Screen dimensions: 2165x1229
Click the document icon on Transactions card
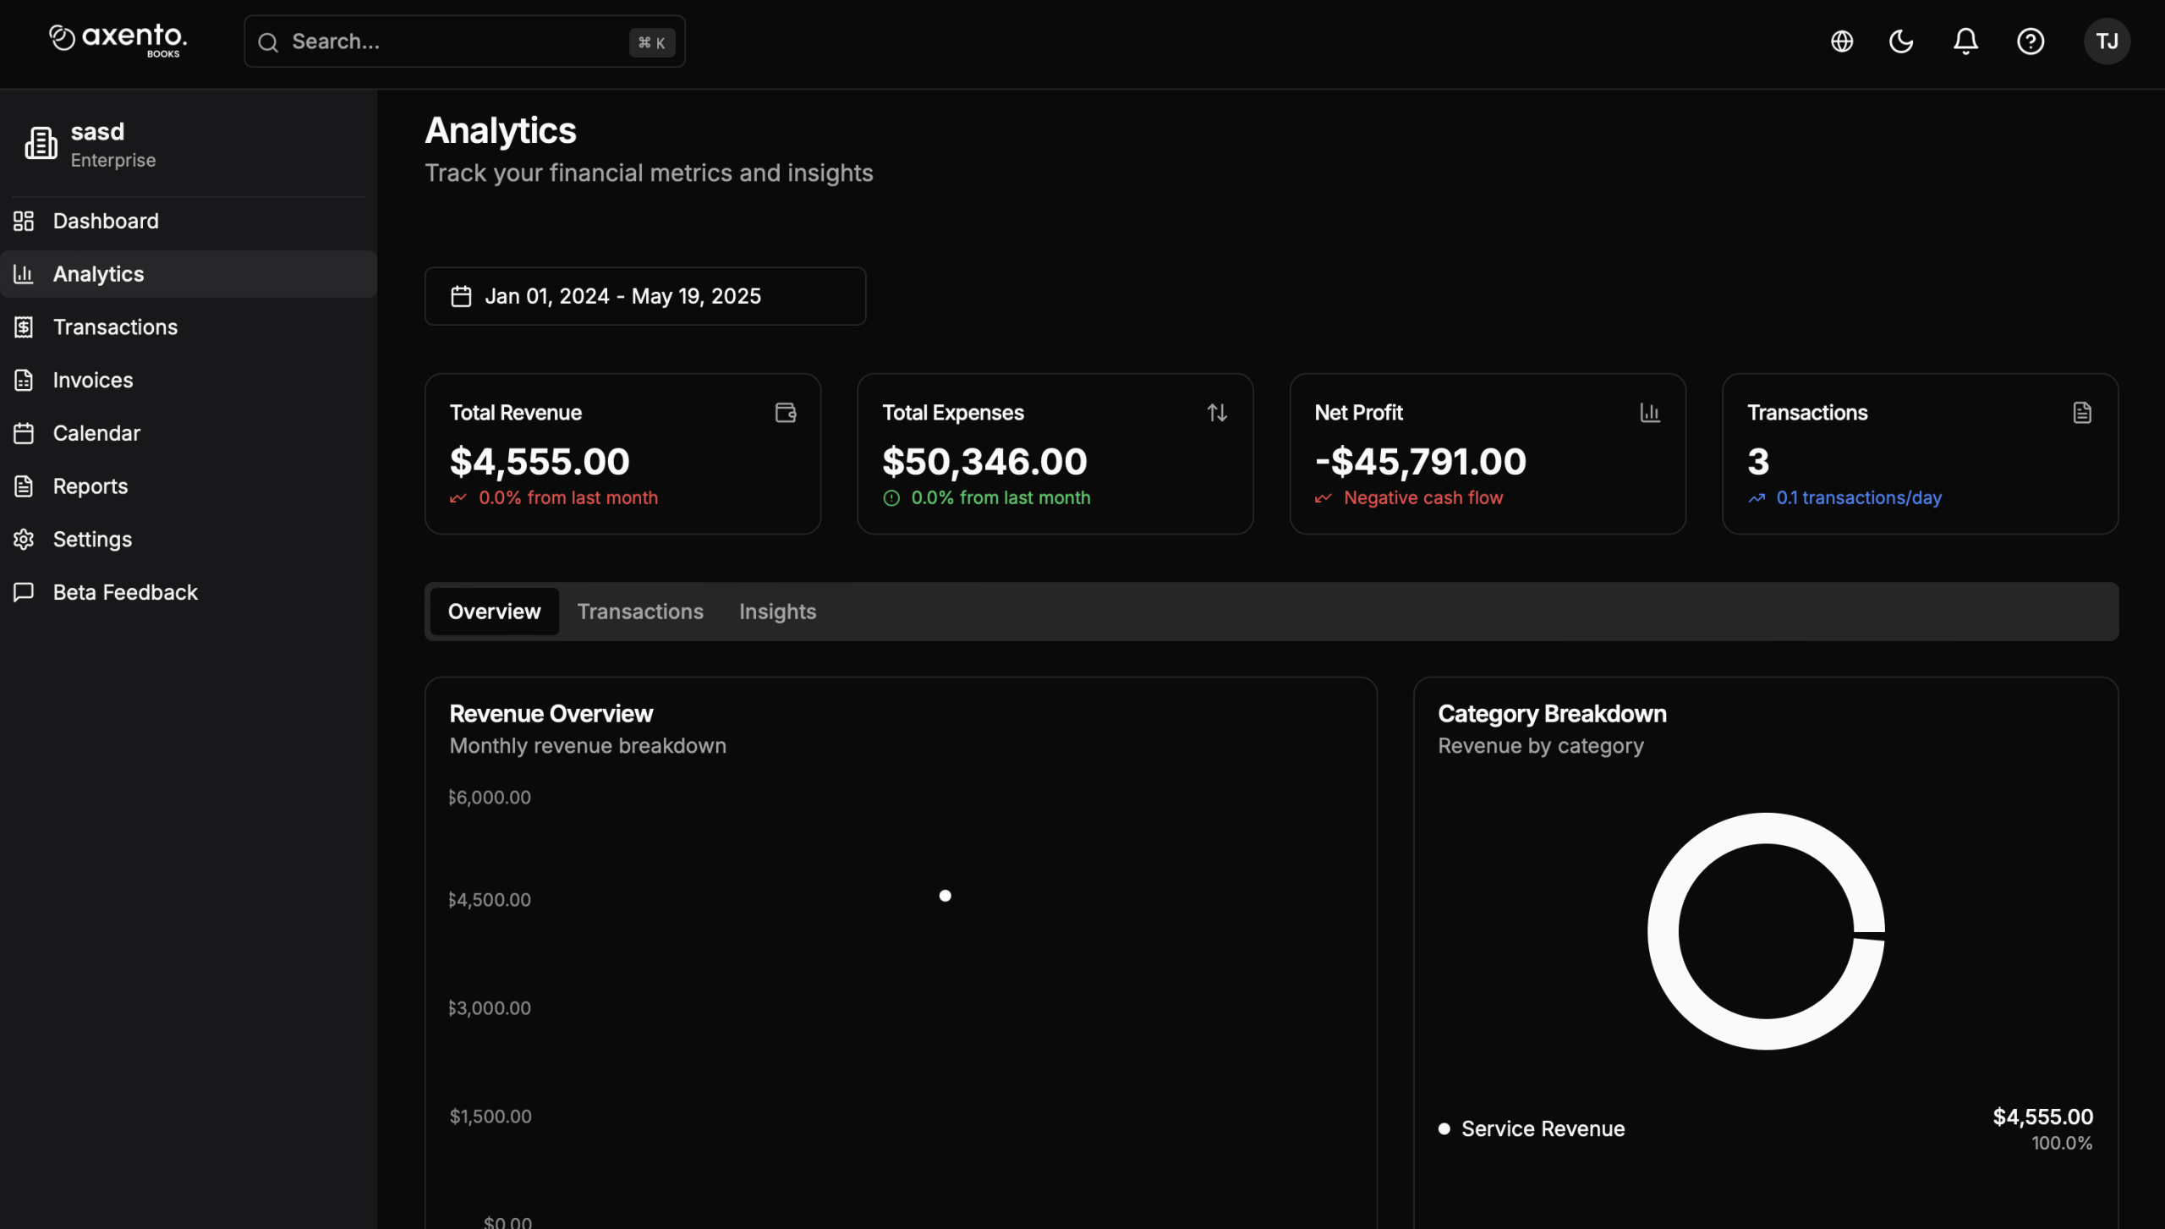click(x=2082, y=412)
